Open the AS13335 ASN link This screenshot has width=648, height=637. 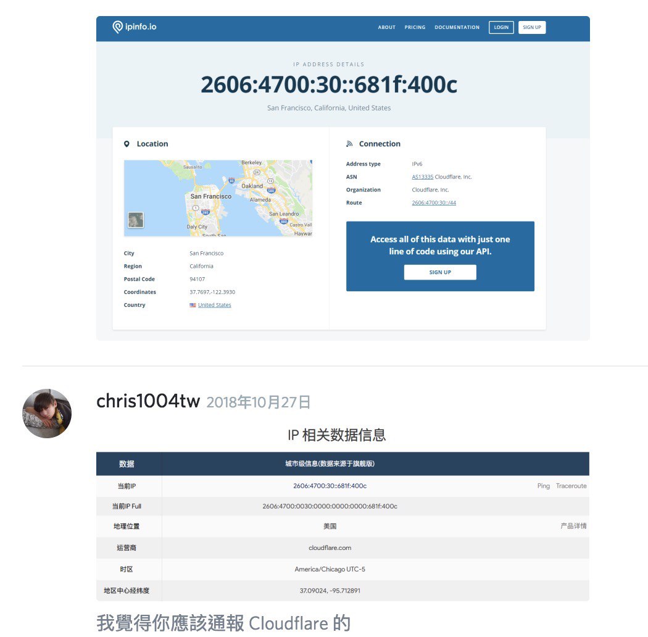click(x=422, y=177)
